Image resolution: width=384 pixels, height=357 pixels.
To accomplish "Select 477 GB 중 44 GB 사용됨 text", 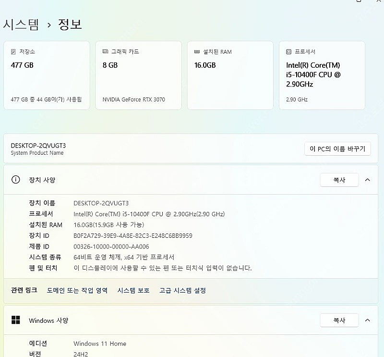I will [46, 99].
